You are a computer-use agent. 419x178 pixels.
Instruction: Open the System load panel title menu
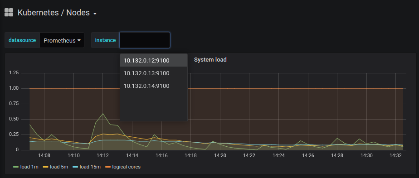coord(210,60)
